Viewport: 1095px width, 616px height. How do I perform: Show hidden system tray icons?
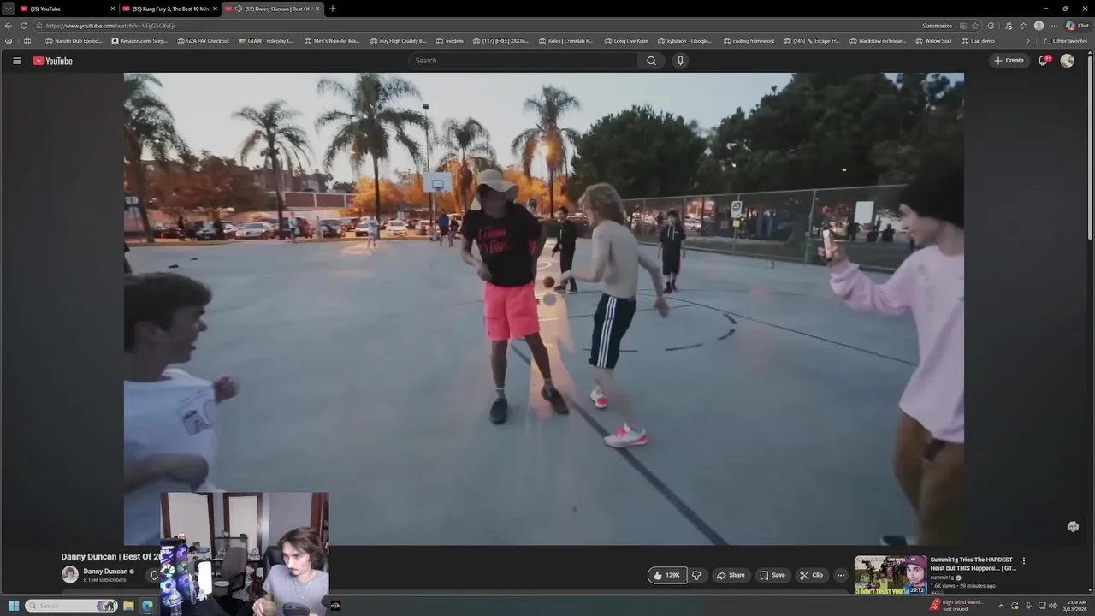coord(1001,606)
